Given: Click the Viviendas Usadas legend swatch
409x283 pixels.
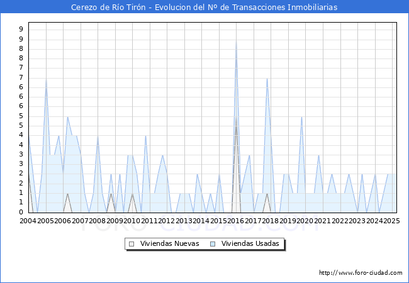Looking at the screenshot, I should click(213, 244).
